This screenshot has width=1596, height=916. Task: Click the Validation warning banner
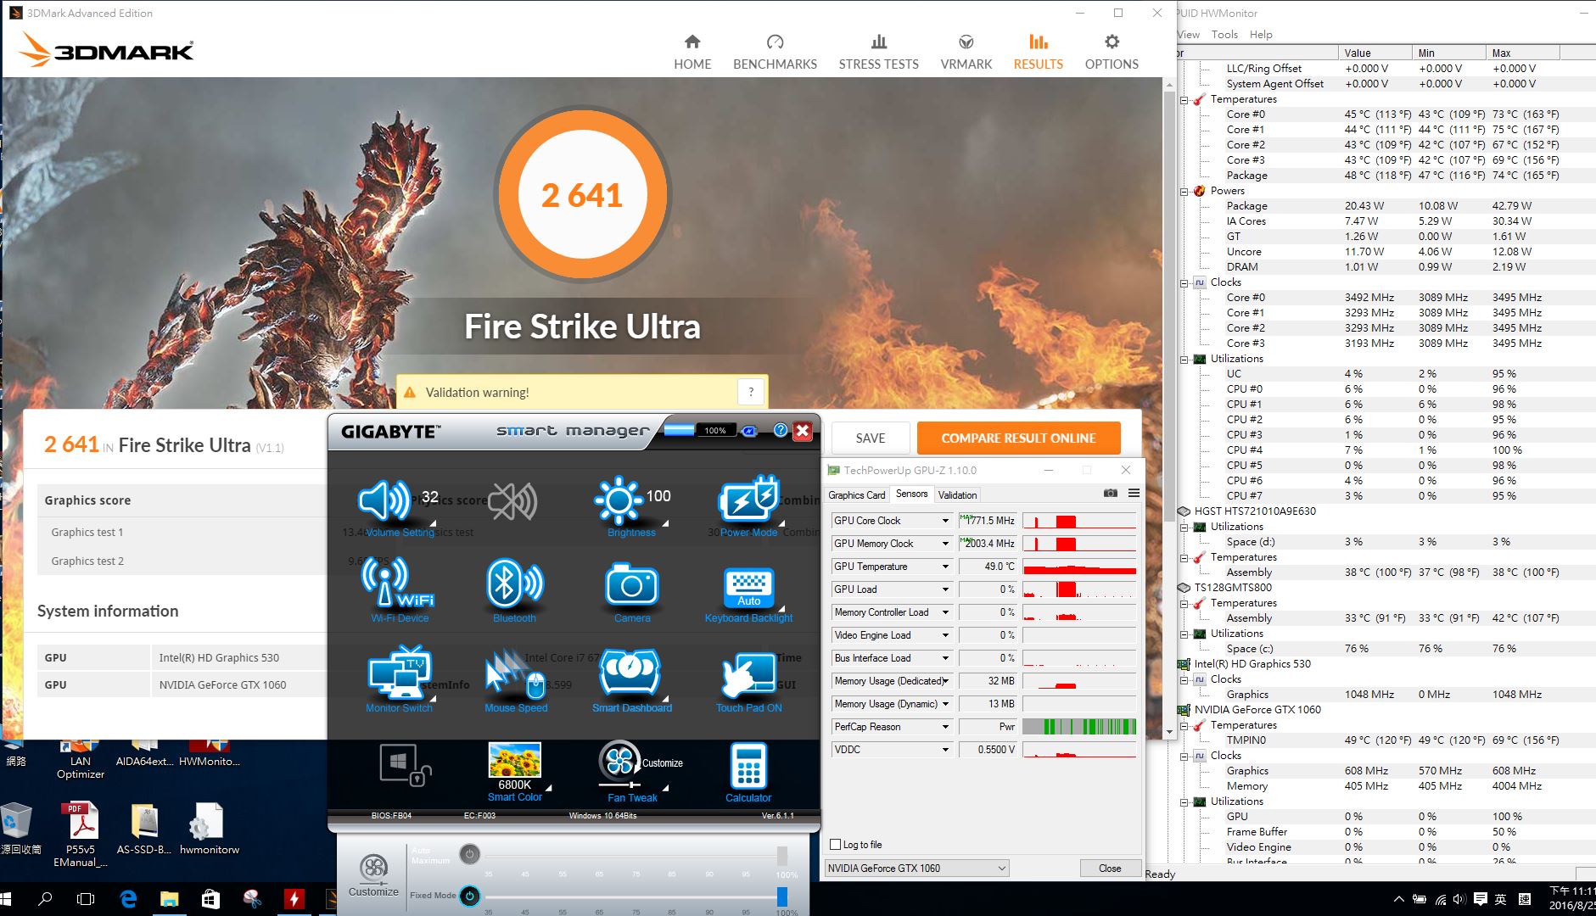coord(582,392)
